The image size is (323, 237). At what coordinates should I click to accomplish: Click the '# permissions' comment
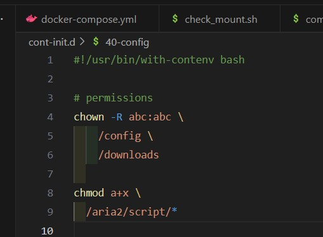pyautogui.click(x=113, y=98)
